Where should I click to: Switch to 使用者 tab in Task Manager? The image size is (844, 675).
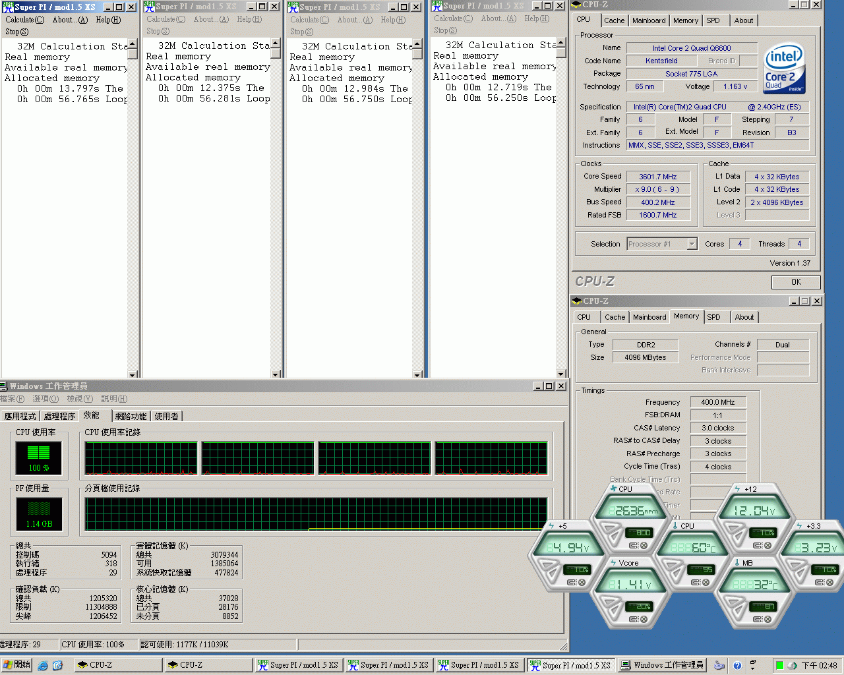166,416
